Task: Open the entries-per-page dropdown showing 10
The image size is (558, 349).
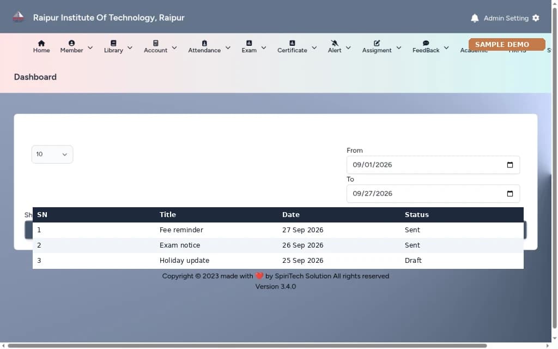Action: (52, 154)
